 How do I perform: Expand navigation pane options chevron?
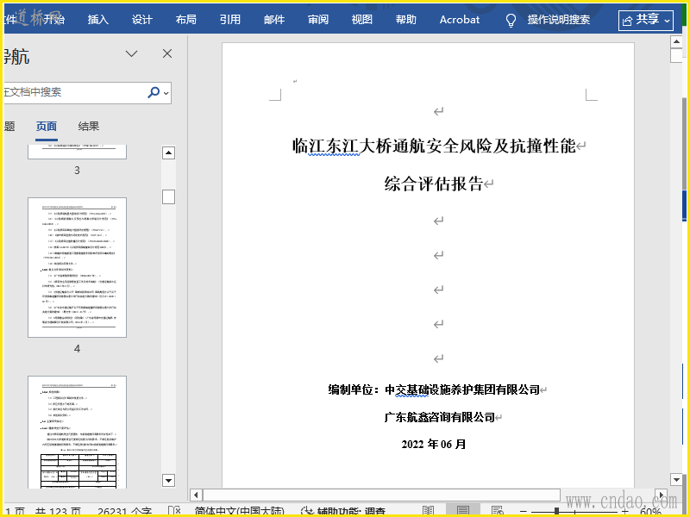(132, 53)
